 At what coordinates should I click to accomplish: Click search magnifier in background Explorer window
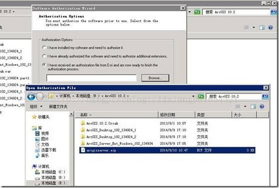[273, 12]
